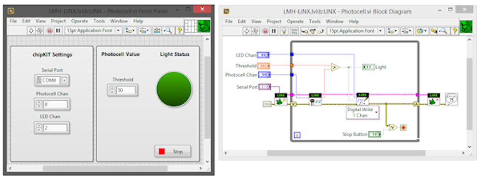The height and width of the screenshot is (179, 481).
Task: Click Context Help question mark in Block Diagram
Action: (x=455, y=31)
